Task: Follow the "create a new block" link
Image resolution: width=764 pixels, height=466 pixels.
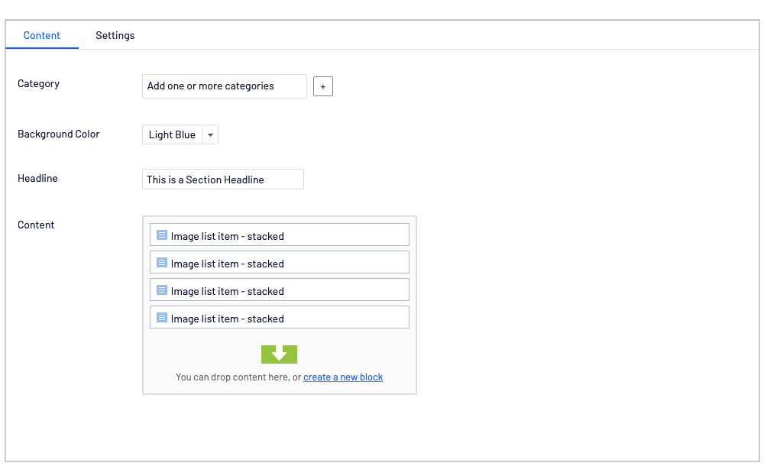Action: (343, 377)
